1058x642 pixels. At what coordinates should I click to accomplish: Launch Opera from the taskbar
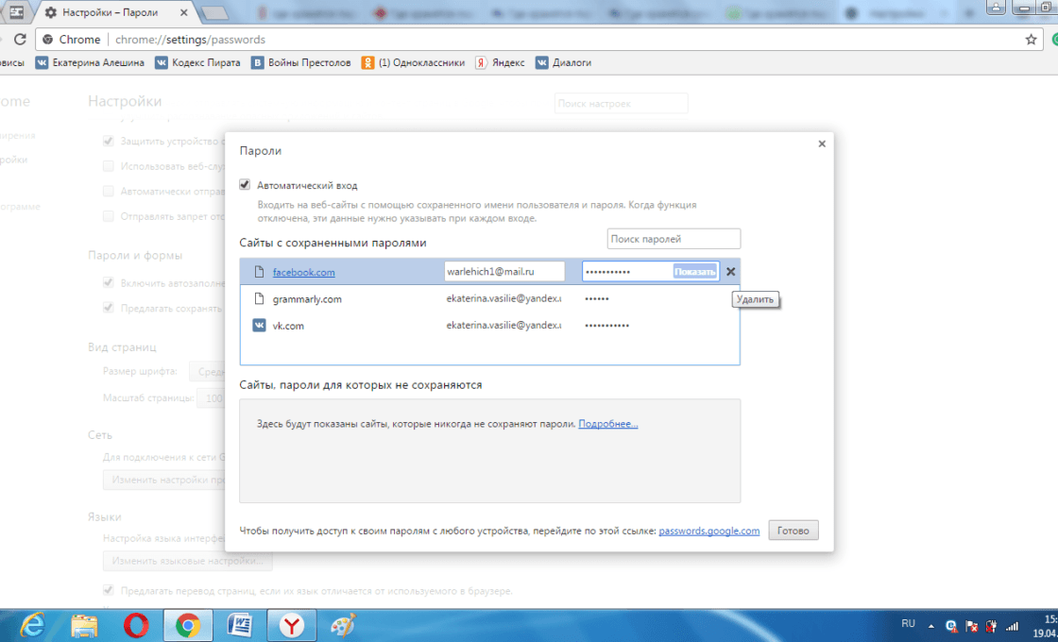click(137, 625)
